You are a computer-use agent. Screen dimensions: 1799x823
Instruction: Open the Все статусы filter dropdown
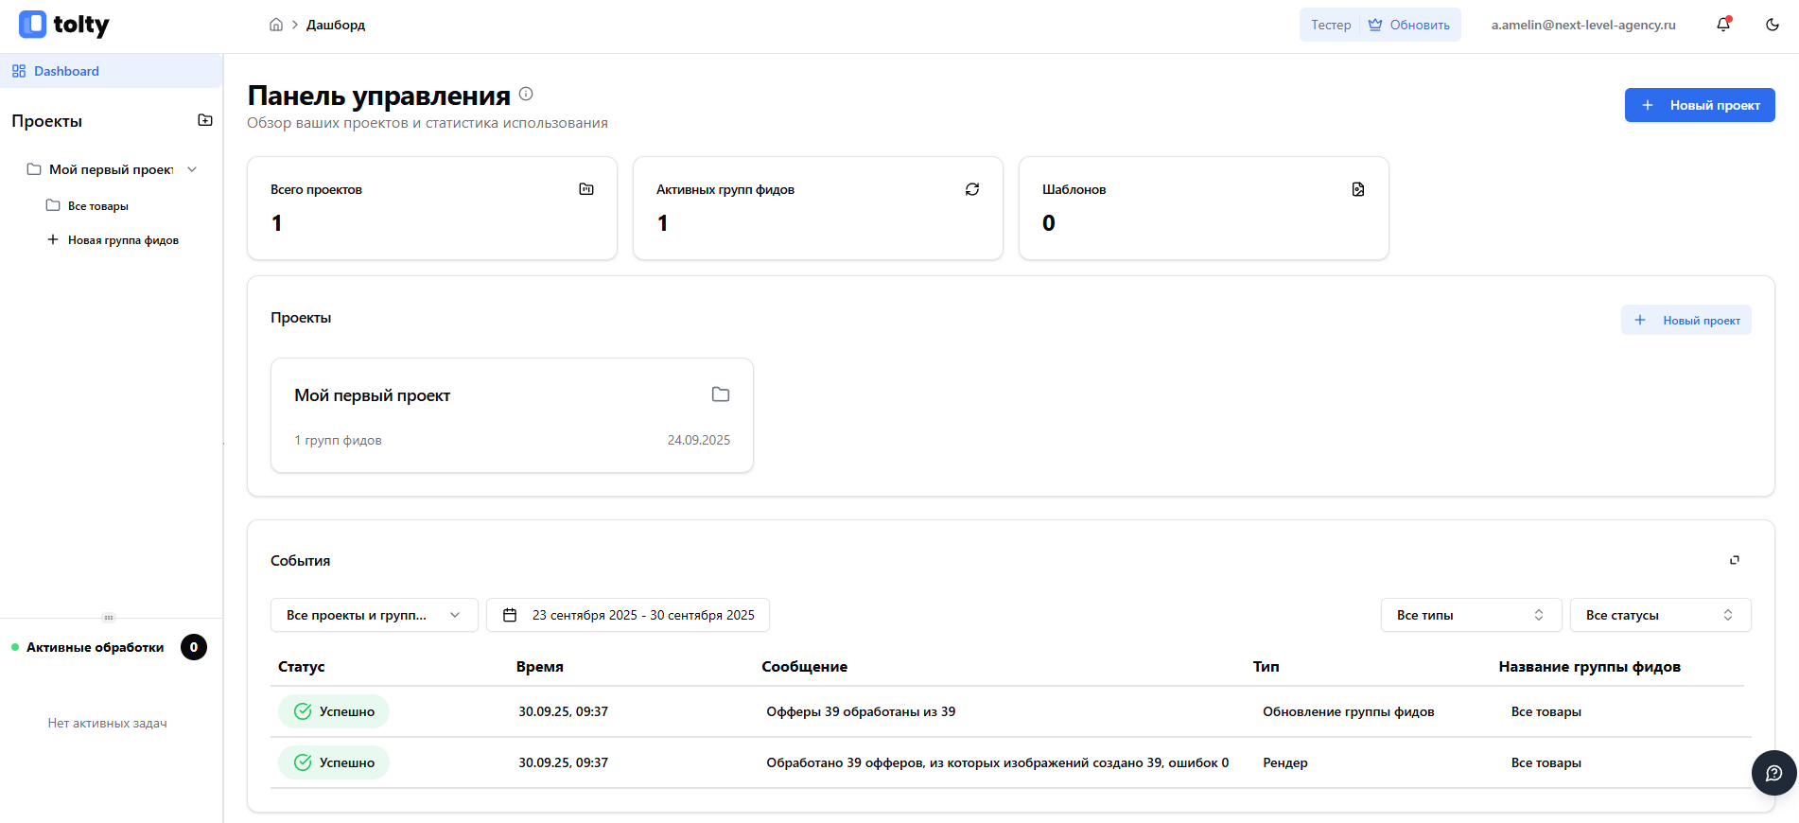pyautogui.click(x=1660, y=615)
